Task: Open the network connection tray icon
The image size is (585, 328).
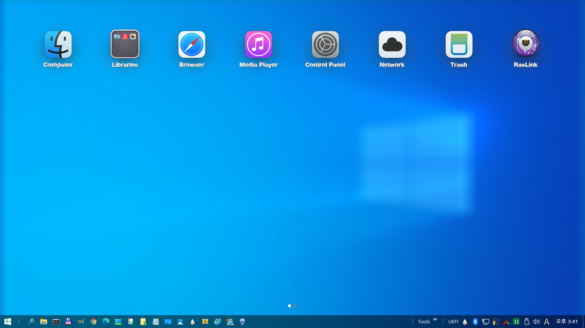Action: point(486,322)
